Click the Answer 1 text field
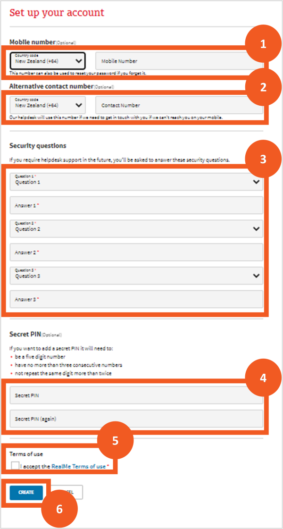 136,205
